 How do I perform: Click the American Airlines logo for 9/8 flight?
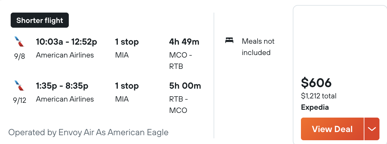(x=19, y=42)
